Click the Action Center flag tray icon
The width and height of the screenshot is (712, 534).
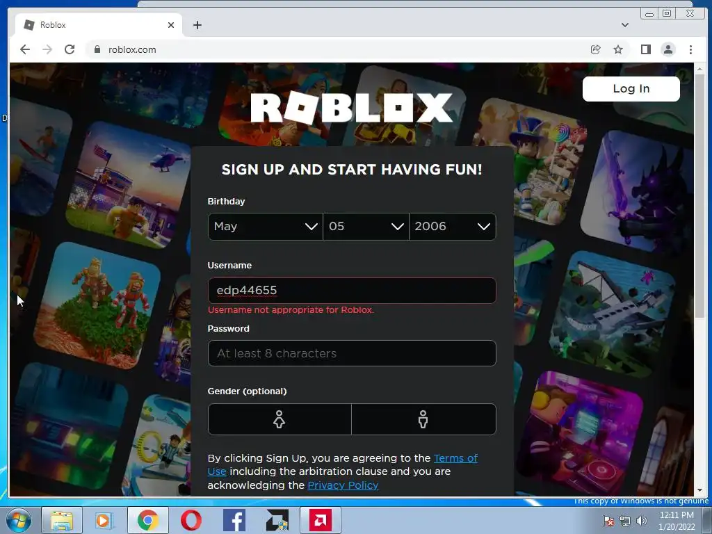click(608, 521)
